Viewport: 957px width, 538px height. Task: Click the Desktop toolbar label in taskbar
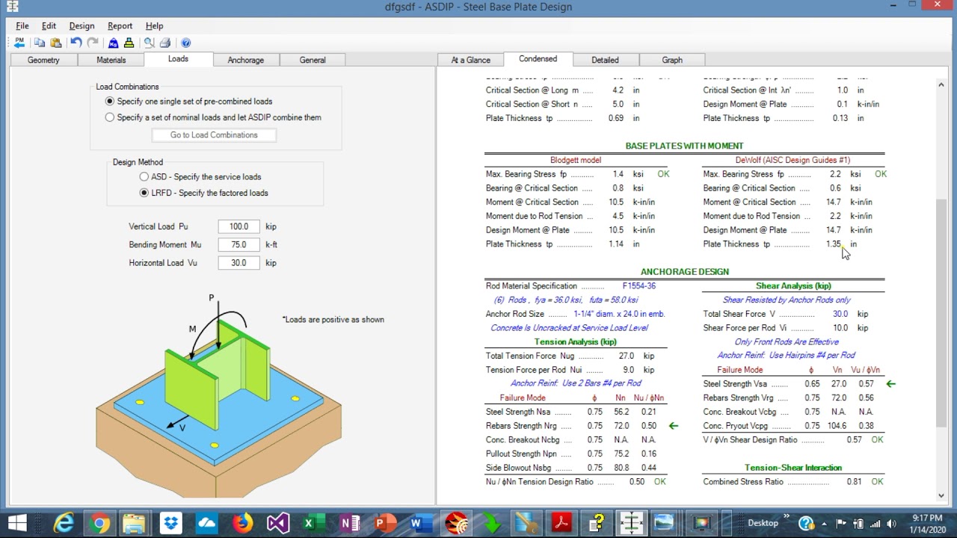(x=763, y=523)
